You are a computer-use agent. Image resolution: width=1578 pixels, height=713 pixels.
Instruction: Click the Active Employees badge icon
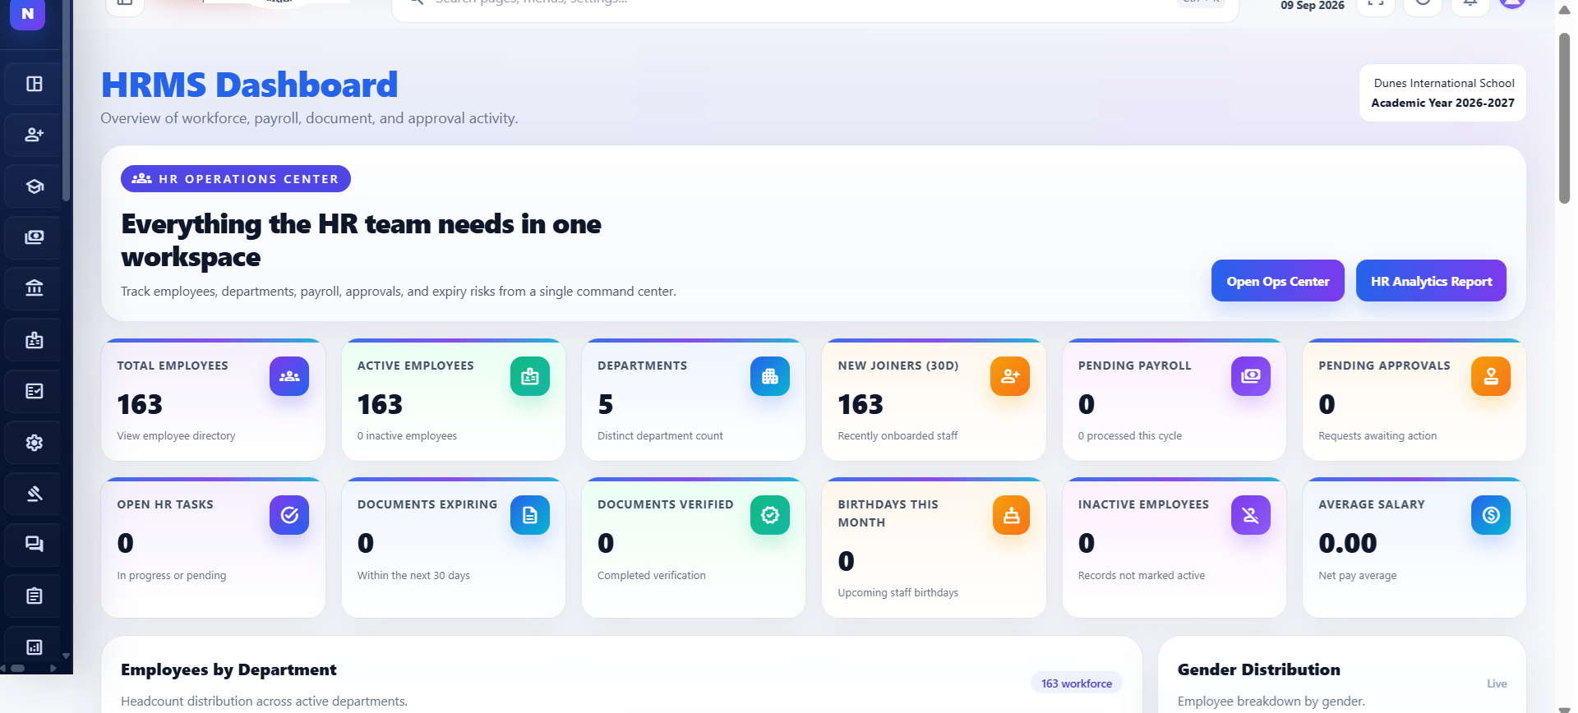pos(530,376)
